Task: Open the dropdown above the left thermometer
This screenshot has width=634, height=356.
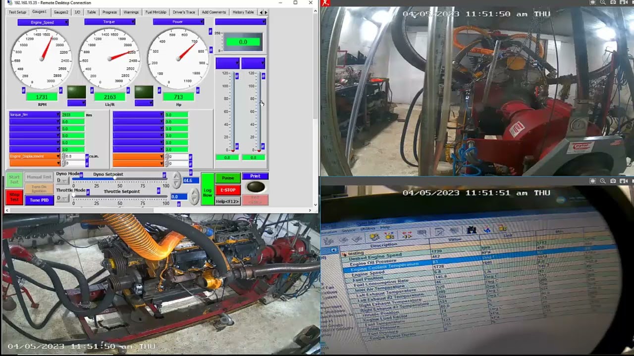Action: pos(227,63)
